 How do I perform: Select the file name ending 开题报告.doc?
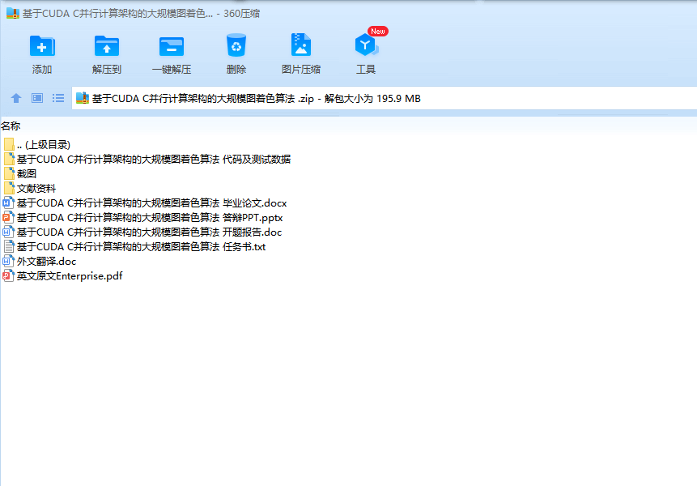coord(149,232)
